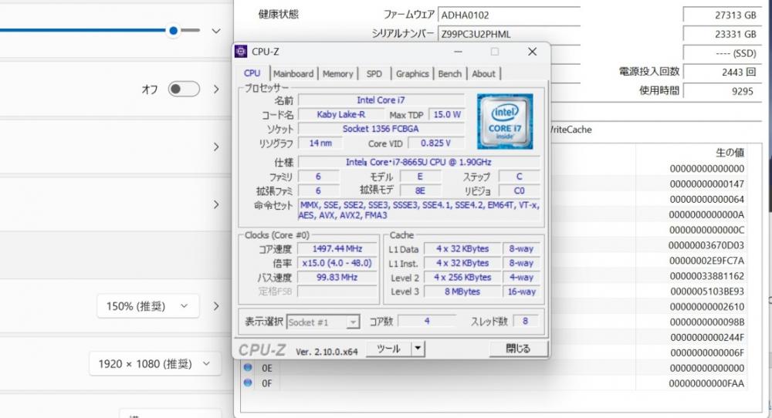The image size is (772, 418).
Task: Switch to the CPU tab
Action: coord(252,73)
